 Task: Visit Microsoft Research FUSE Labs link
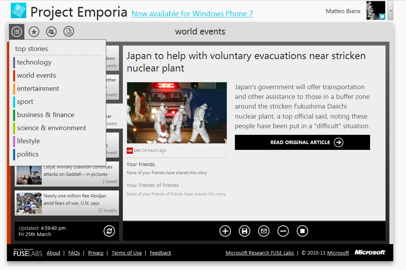(x=260, y=253)
